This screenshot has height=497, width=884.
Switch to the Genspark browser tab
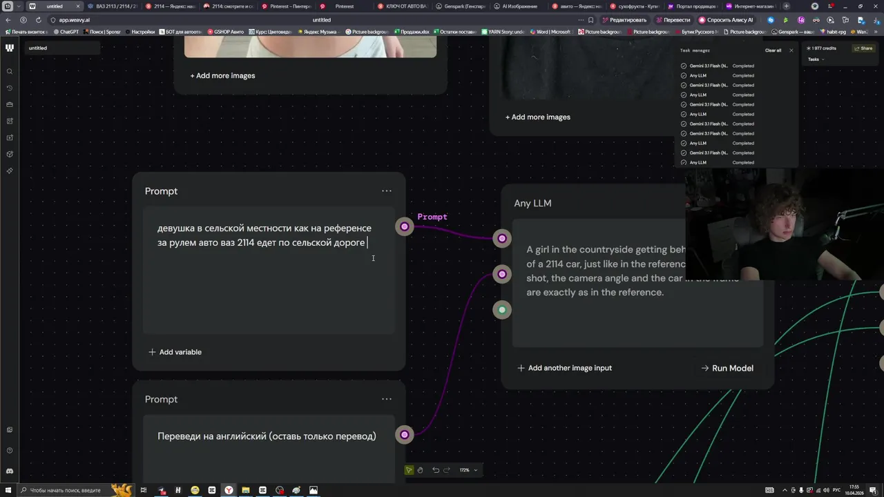461,6
